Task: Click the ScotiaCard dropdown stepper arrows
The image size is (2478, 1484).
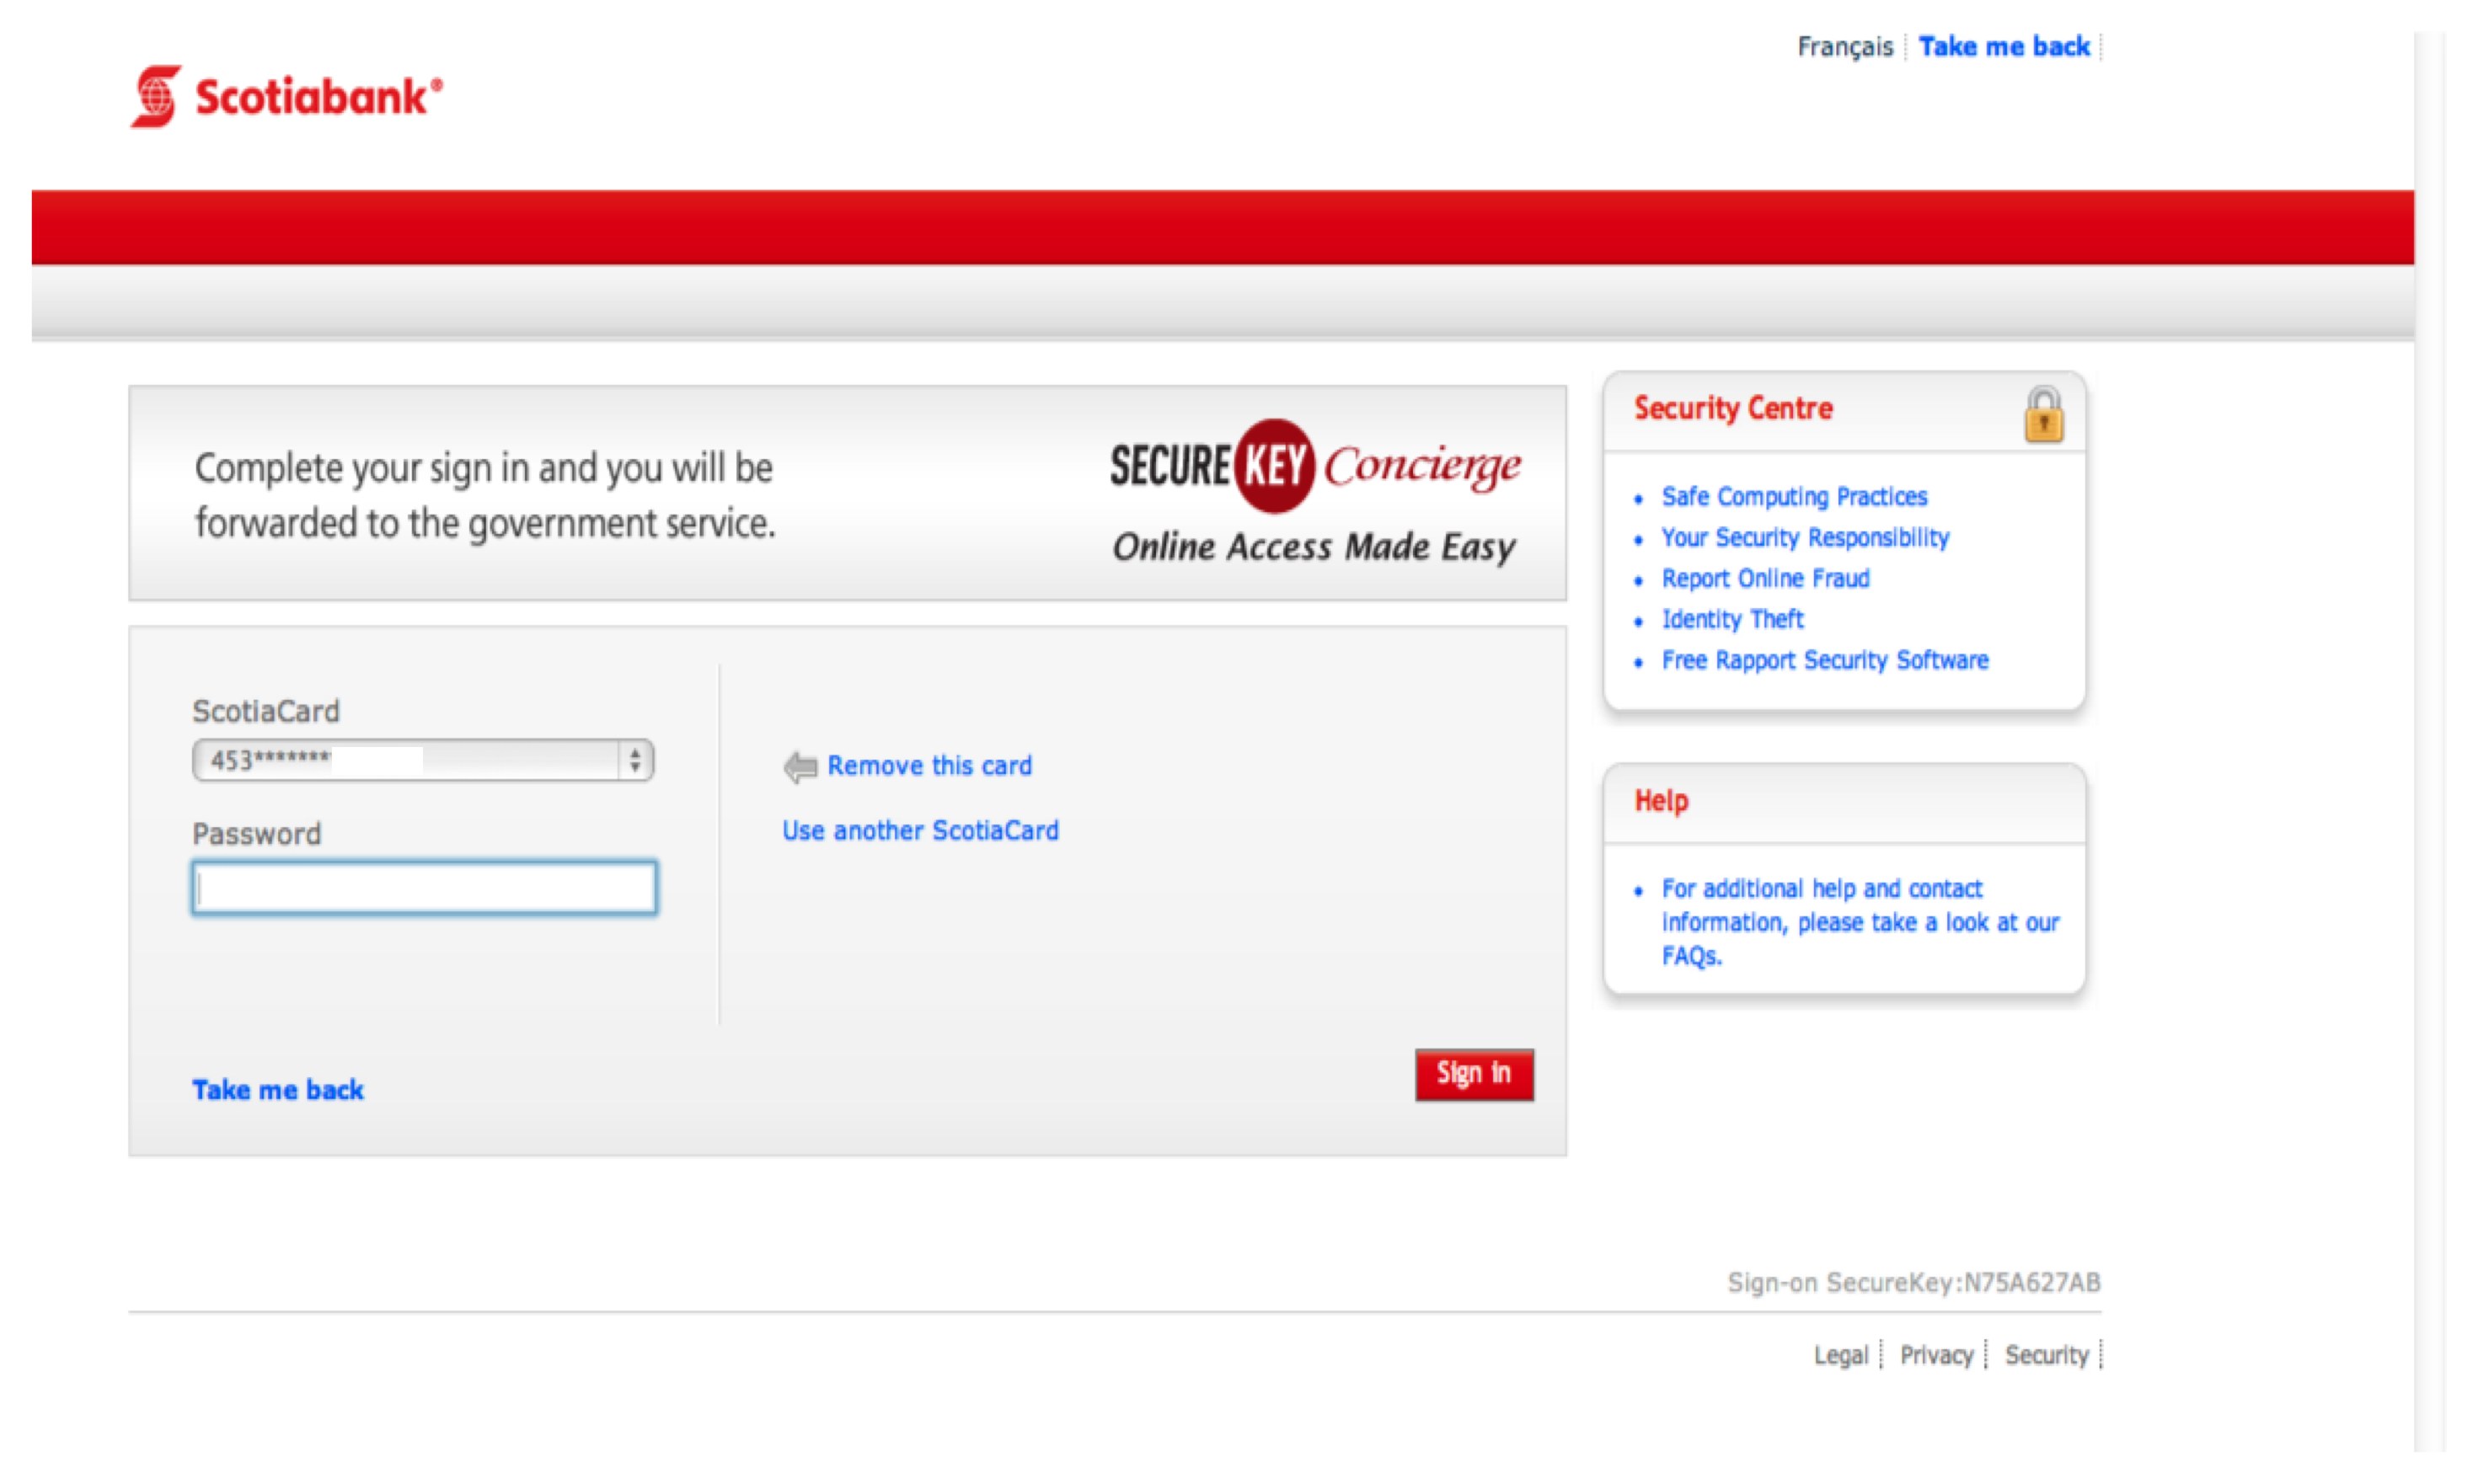Action: 634,761
